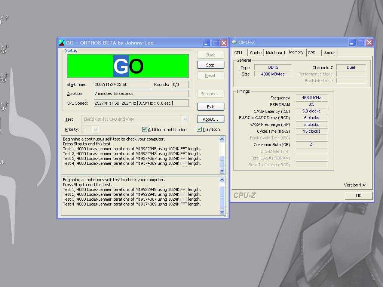Image resolution: width=383 pixels, height=287 pixels.
Task: Open the About dialog in ORTHOS
Action: coord(210,119)
